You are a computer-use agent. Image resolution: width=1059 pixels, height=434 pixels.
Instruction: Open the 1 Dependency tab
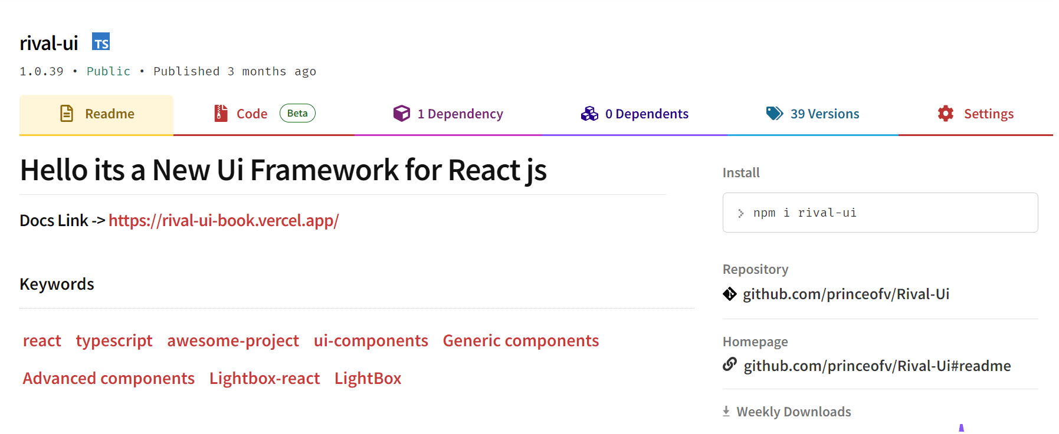(448, 114)
